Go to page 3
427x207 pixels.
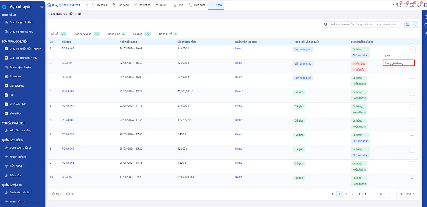pyautogui.click(x=353, y=194)
